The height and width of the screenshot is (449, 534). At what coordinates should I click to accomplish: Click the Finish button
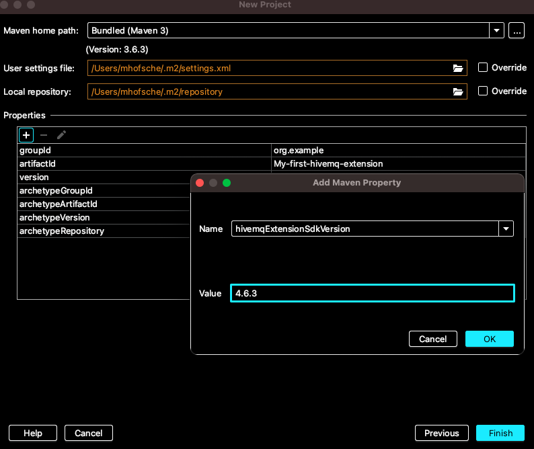tap(500, 433)
